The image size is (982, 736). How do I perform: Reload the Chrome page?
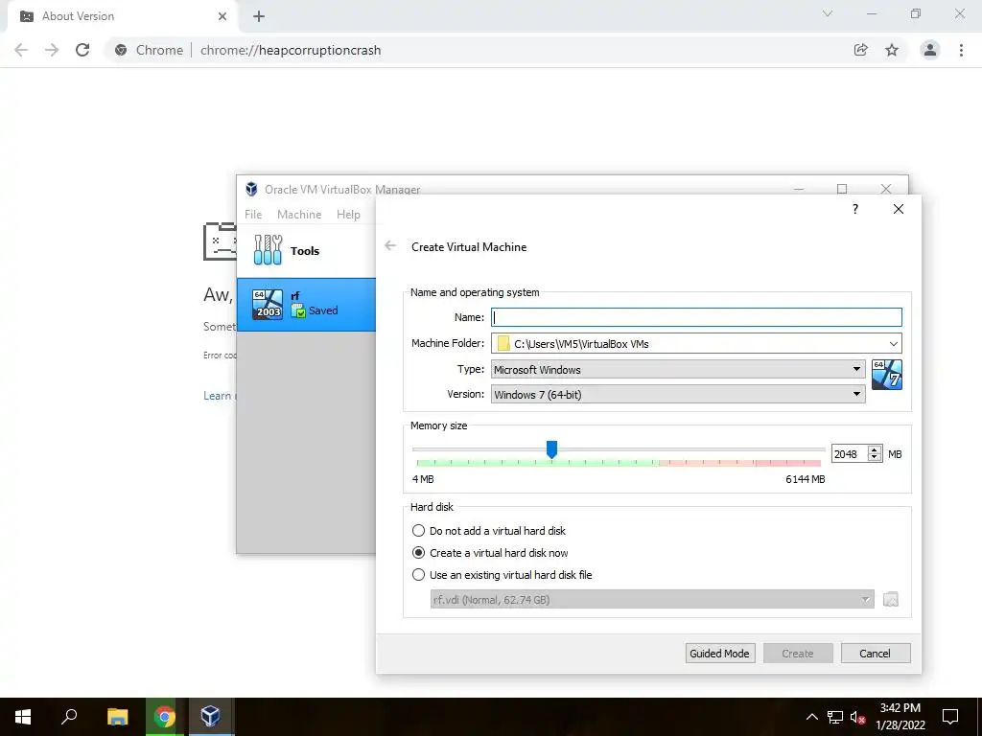point(82,50)
